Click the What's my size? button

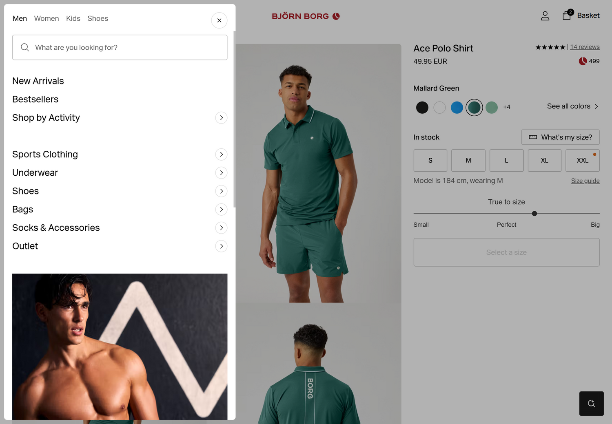(560, 137)
